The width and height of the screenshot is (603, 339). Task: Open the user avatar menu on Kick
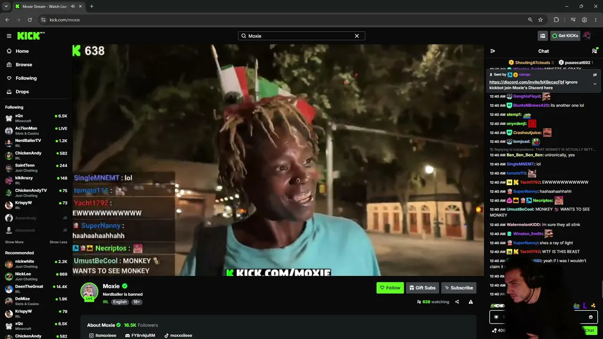pos(587,36)
